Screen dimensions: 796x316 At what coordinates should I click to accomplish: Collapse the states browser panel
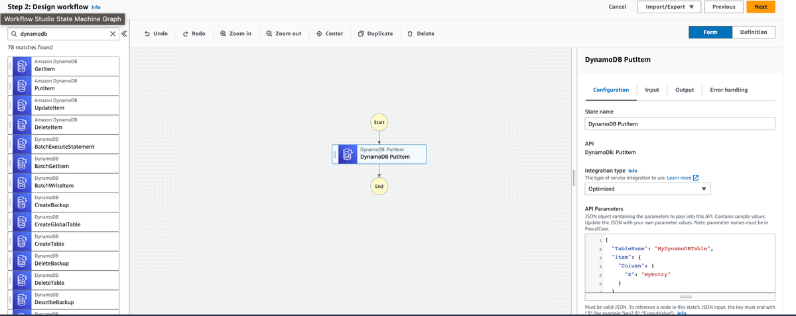pos(124,33)
